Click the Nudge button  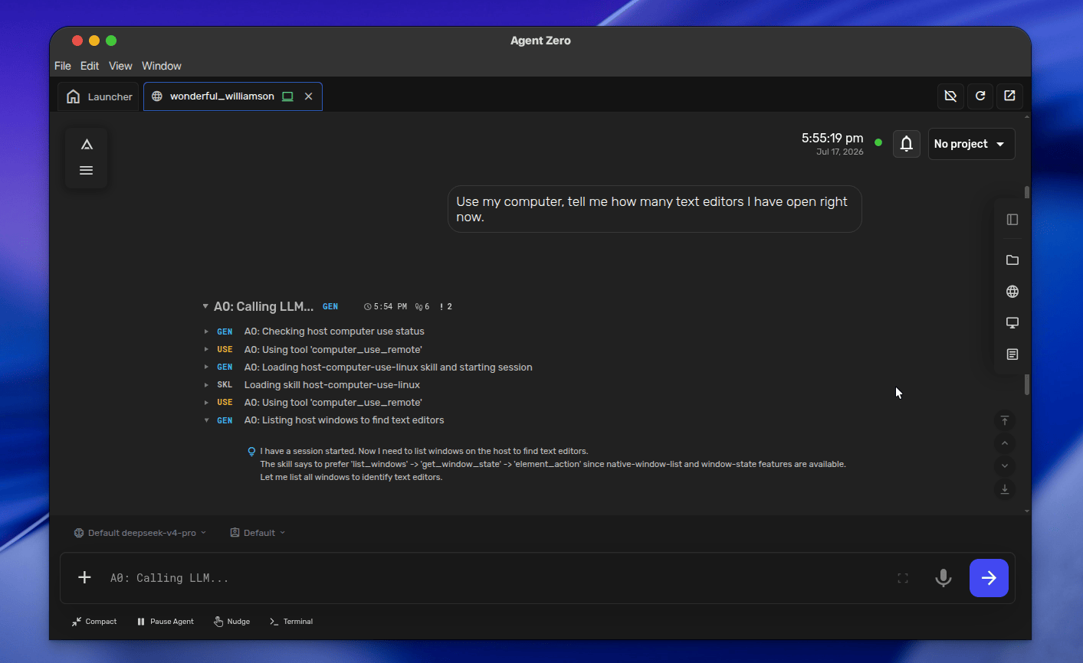(232, 622)
